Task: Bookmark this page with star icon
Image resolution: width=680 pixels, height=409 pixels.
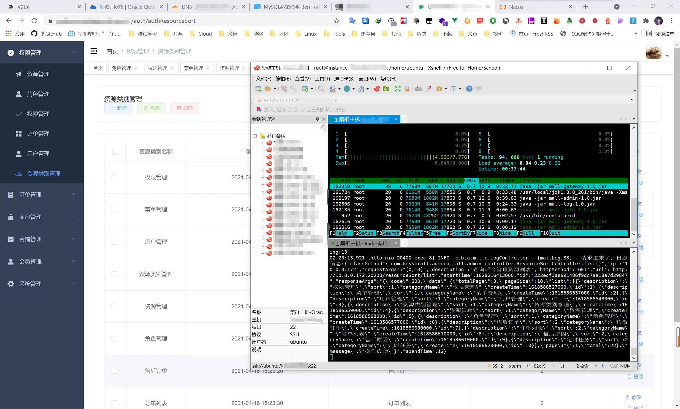Action: 337,21
